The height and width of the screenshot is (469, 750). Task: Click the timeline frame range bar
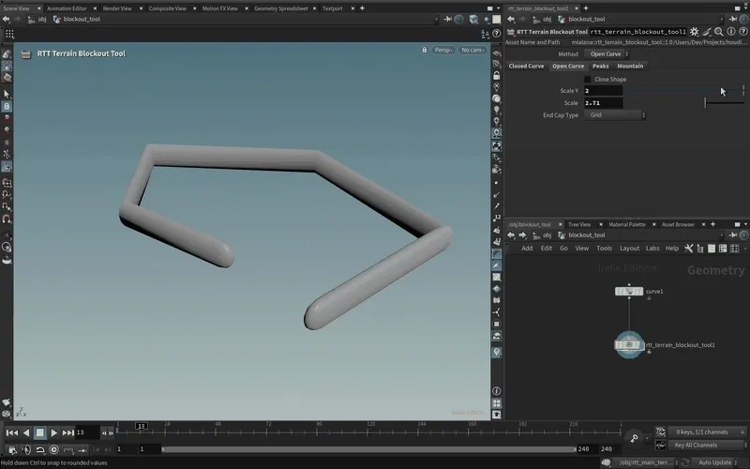368,449
